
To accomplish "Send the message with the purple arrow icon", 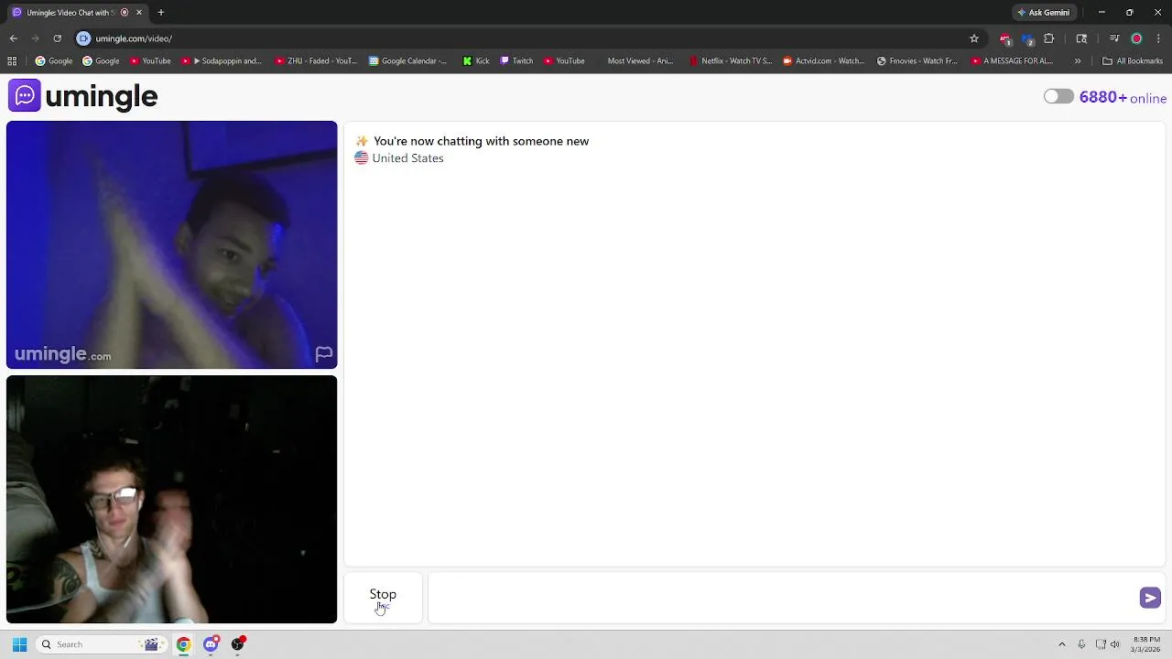I will (x=1150, y=598).
